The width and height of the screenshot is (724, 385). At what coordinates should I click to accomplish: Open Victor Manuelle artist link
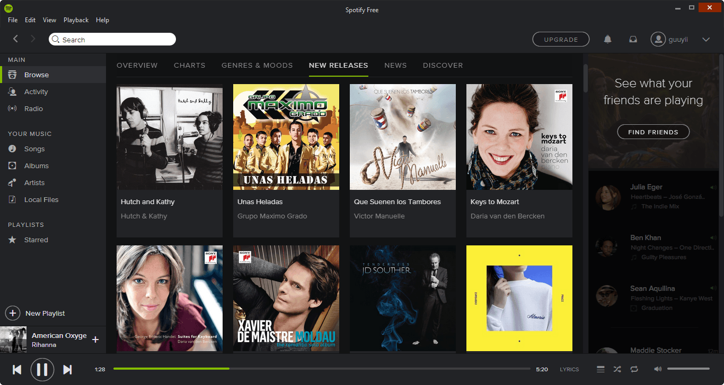[379, 216]
